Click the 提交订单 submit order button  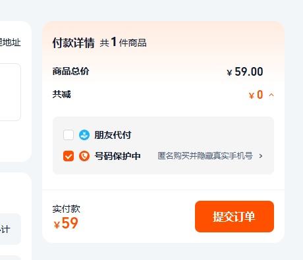(x=234, y=217)
